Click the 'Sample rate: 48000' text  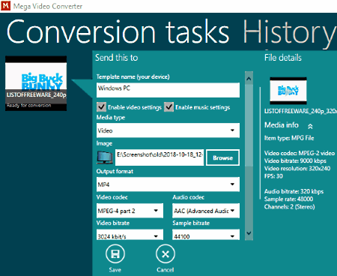click(288, 199)
